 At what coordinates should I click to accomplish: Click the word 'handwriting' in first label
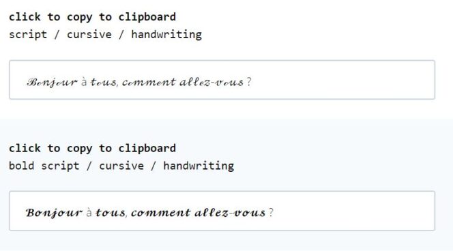pos(166,35)
